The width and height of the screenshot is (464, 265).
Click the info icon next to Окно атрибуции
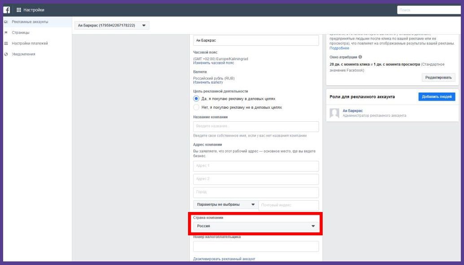[x=360, y=57]
